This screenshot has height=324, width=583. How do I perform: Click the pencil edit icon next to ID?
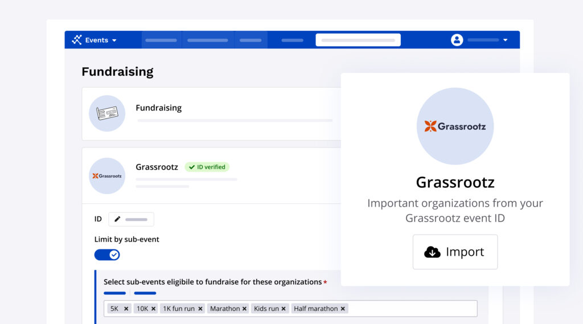point(118,219)
